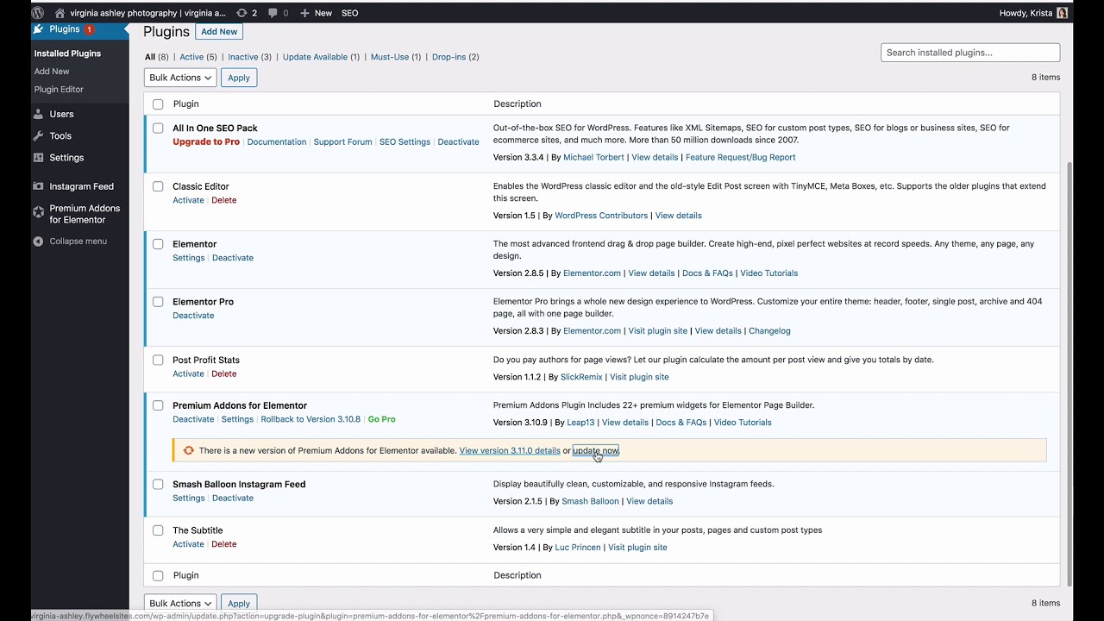Click the Plugins plug icon in sidebar
Screen dimensions: 1104x621
coord(38,29)
